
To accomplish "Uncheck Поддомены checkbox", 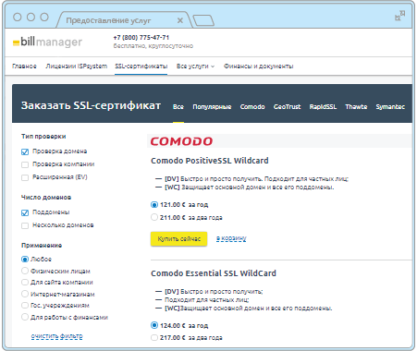I will click(x=25, y=212).
